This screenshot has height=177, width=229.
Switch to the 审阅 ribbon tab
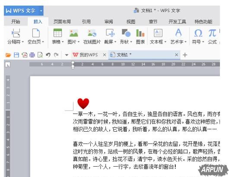(108, 22)
